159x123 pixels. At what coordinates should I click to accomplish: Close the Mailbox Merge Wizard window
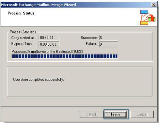click(154, 5)
